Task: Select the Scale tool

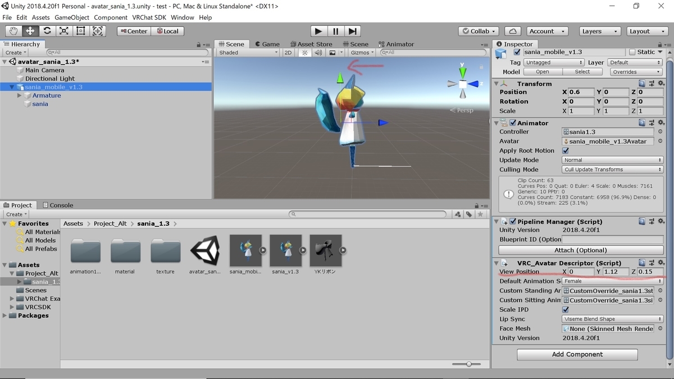Action: (x=64, y=31)
